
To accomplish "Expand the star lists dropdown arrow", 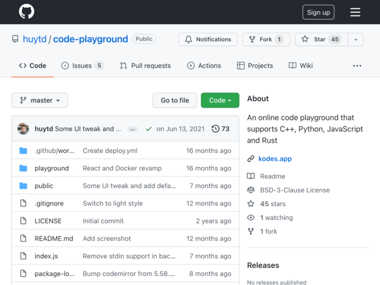I will [x=356, y=39].
